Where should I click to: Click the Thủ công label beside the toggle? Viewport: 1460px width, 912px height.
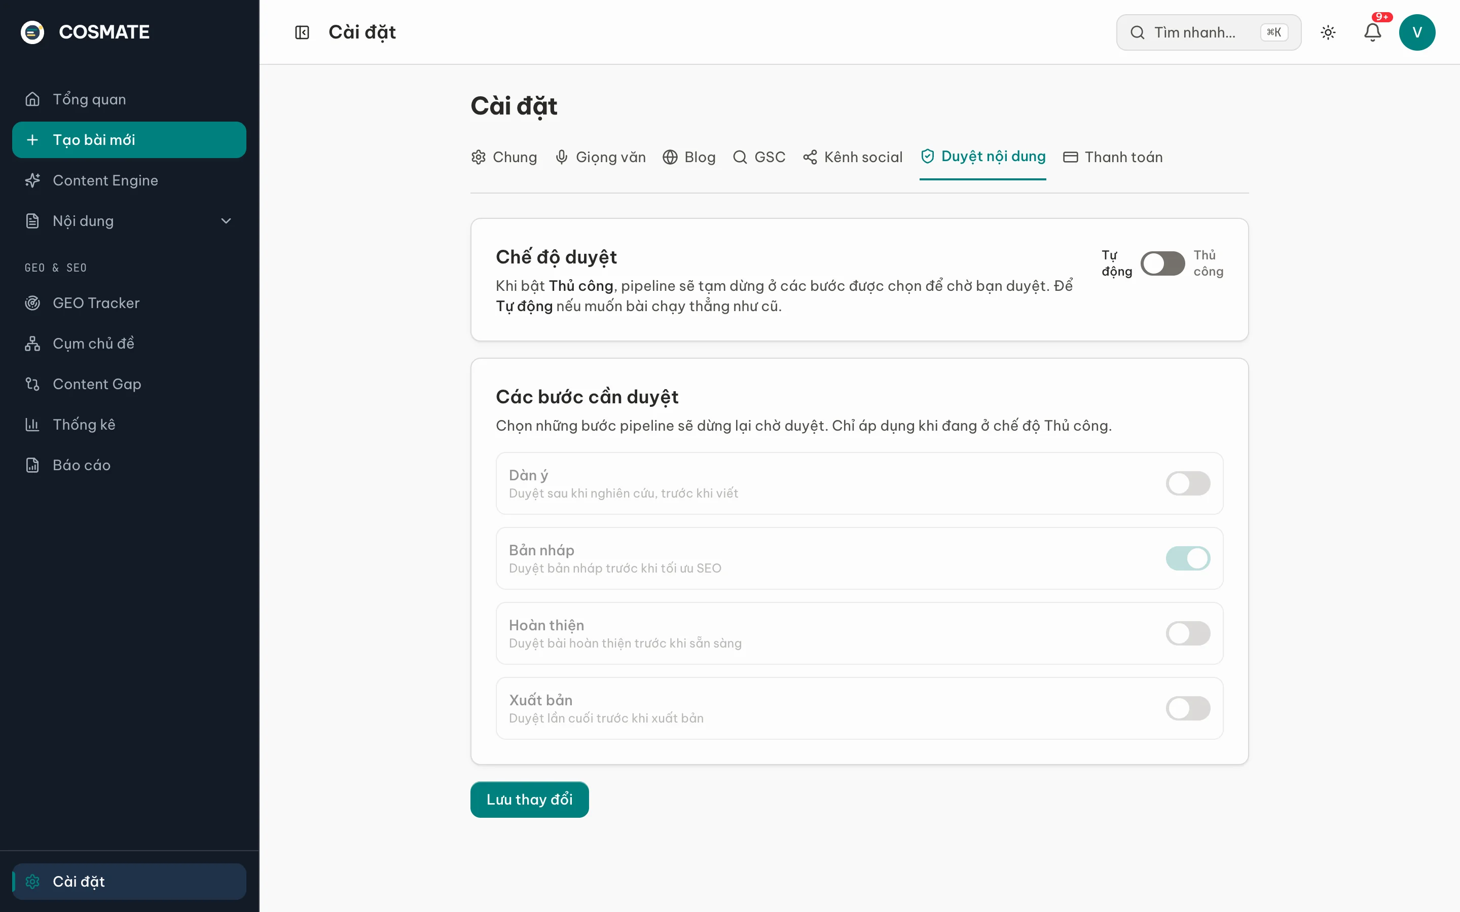click(x=1209, y=263)
